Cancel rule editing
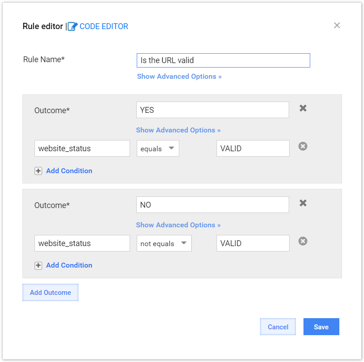This screenshot has width=364, height=362. [x=278, y=327]
